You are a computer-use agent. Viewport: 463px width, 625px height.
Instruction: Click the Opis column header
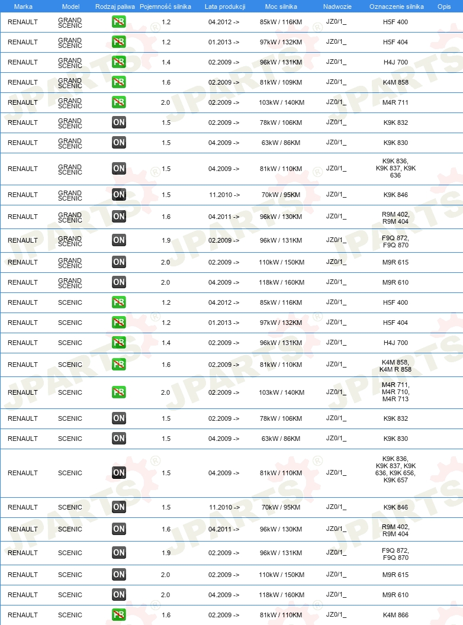pos(444,7)
